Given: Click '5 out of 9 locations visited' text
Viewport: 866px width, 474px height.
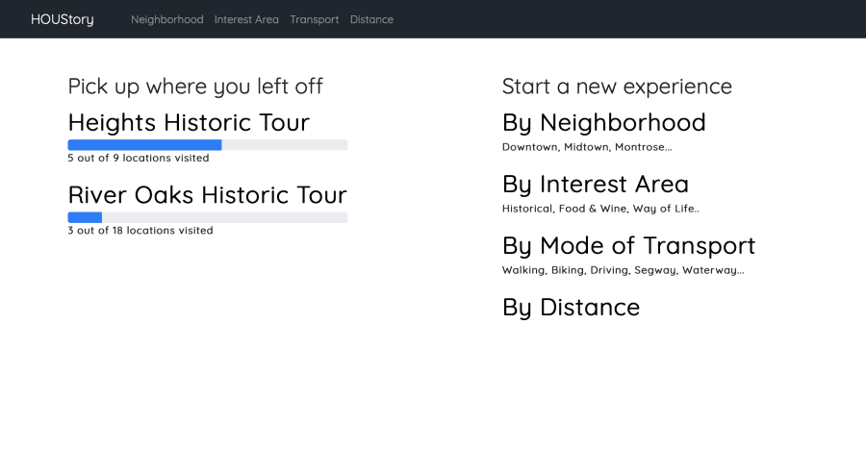Looking at the screenshot, I should tap(139, 158).
